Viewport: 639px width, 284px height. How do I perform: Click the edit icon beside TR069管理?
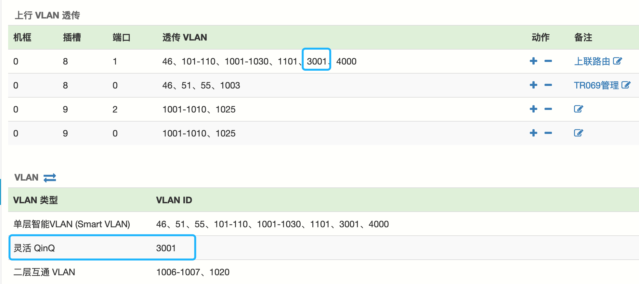coord(626,85)
